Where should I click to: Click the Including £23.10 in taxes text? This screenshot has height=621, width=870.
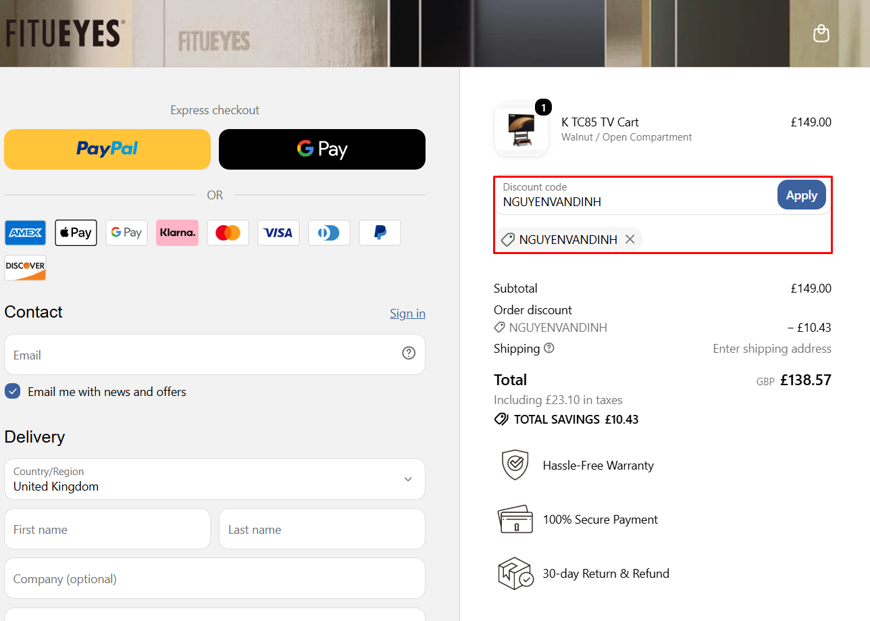click(558, 400)
